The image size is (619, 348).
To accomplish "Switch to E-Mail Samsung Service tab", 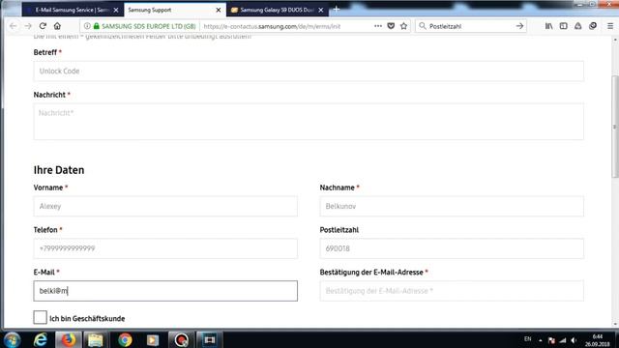I will tap(73, 10).
